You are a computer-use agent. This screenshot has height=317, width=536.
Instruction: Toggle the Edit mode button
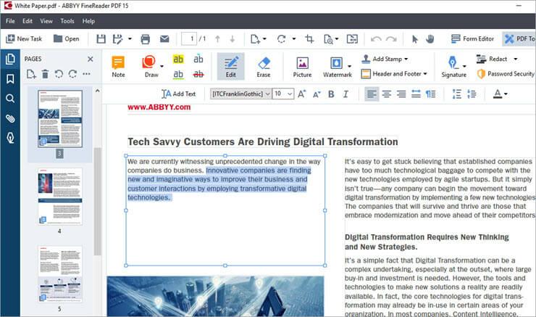click(231, 67)
